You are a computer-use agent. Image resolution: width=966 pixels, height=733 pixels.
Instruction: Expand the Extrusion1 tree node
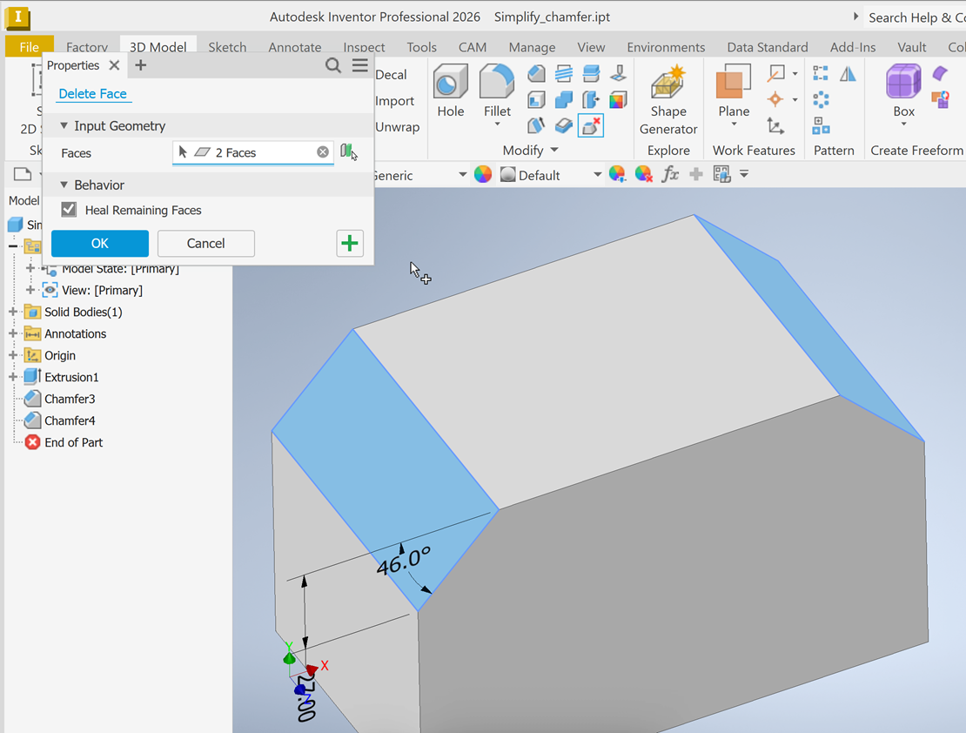coord(12,377)
